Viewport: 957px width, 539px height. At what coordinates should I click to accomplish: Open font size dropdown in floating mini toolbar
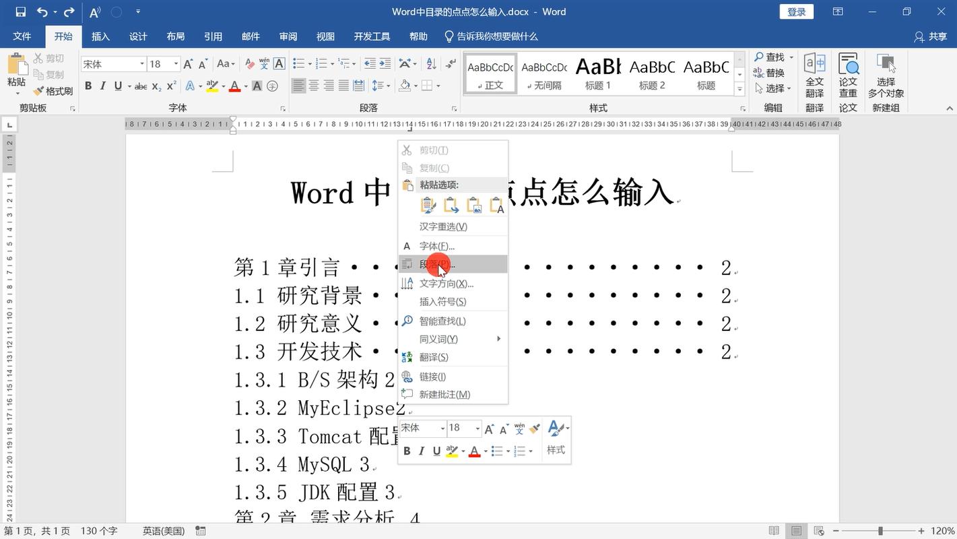477,429
